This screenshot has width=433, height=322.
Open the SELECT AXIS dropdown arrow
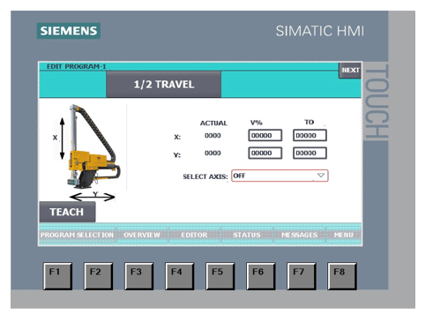(321, 176)
